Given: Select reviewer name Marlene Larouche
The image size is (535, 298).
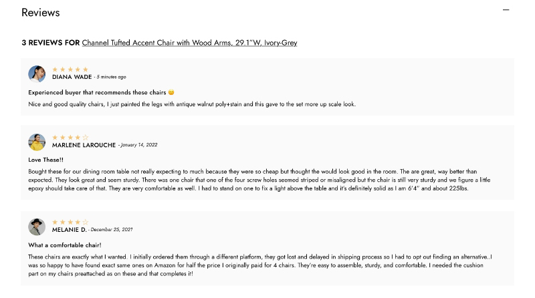Looking at the screenshot, I should [84, 145].
